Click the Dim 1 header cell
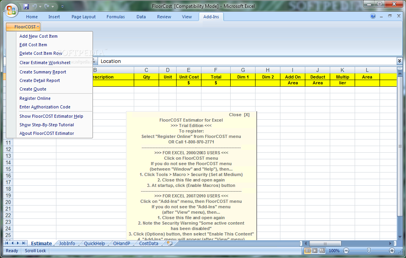The width and height of the screenshot is (406, 258). (x=243, y=77)
